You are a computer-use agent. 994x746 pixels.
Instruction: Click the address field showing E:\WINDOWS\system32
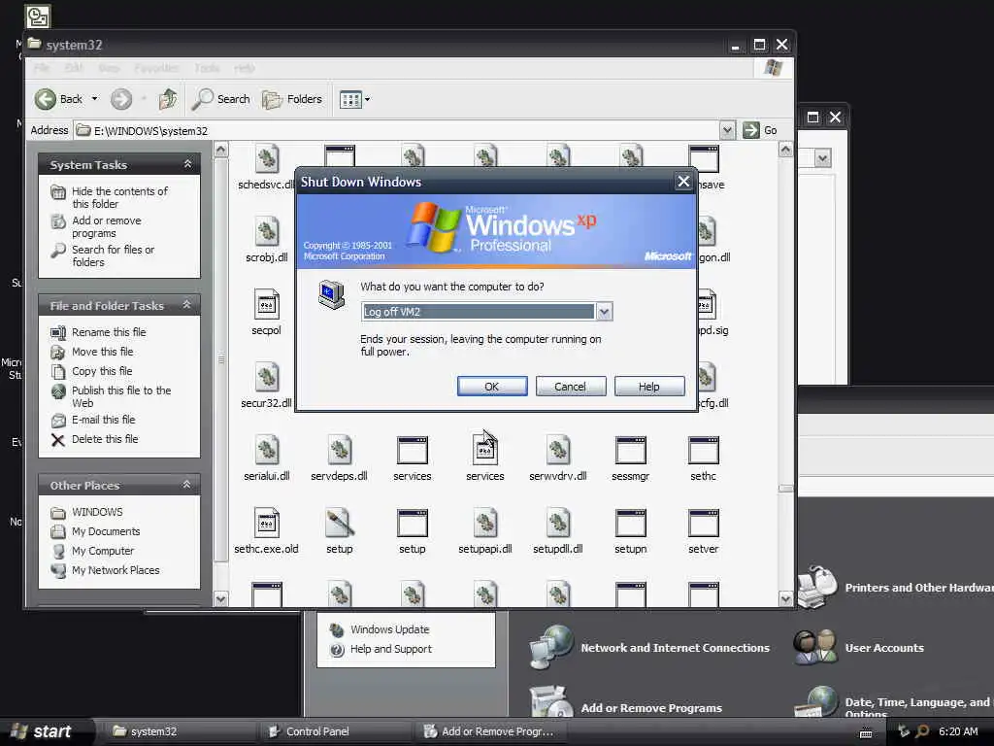[x=397, y=131]
